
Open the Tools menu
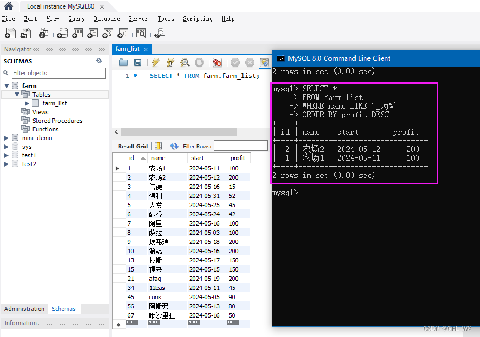coord(166,18)
